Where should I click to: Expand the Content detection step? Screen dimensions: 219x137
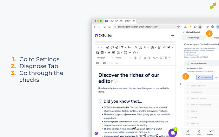pos(198,86)
